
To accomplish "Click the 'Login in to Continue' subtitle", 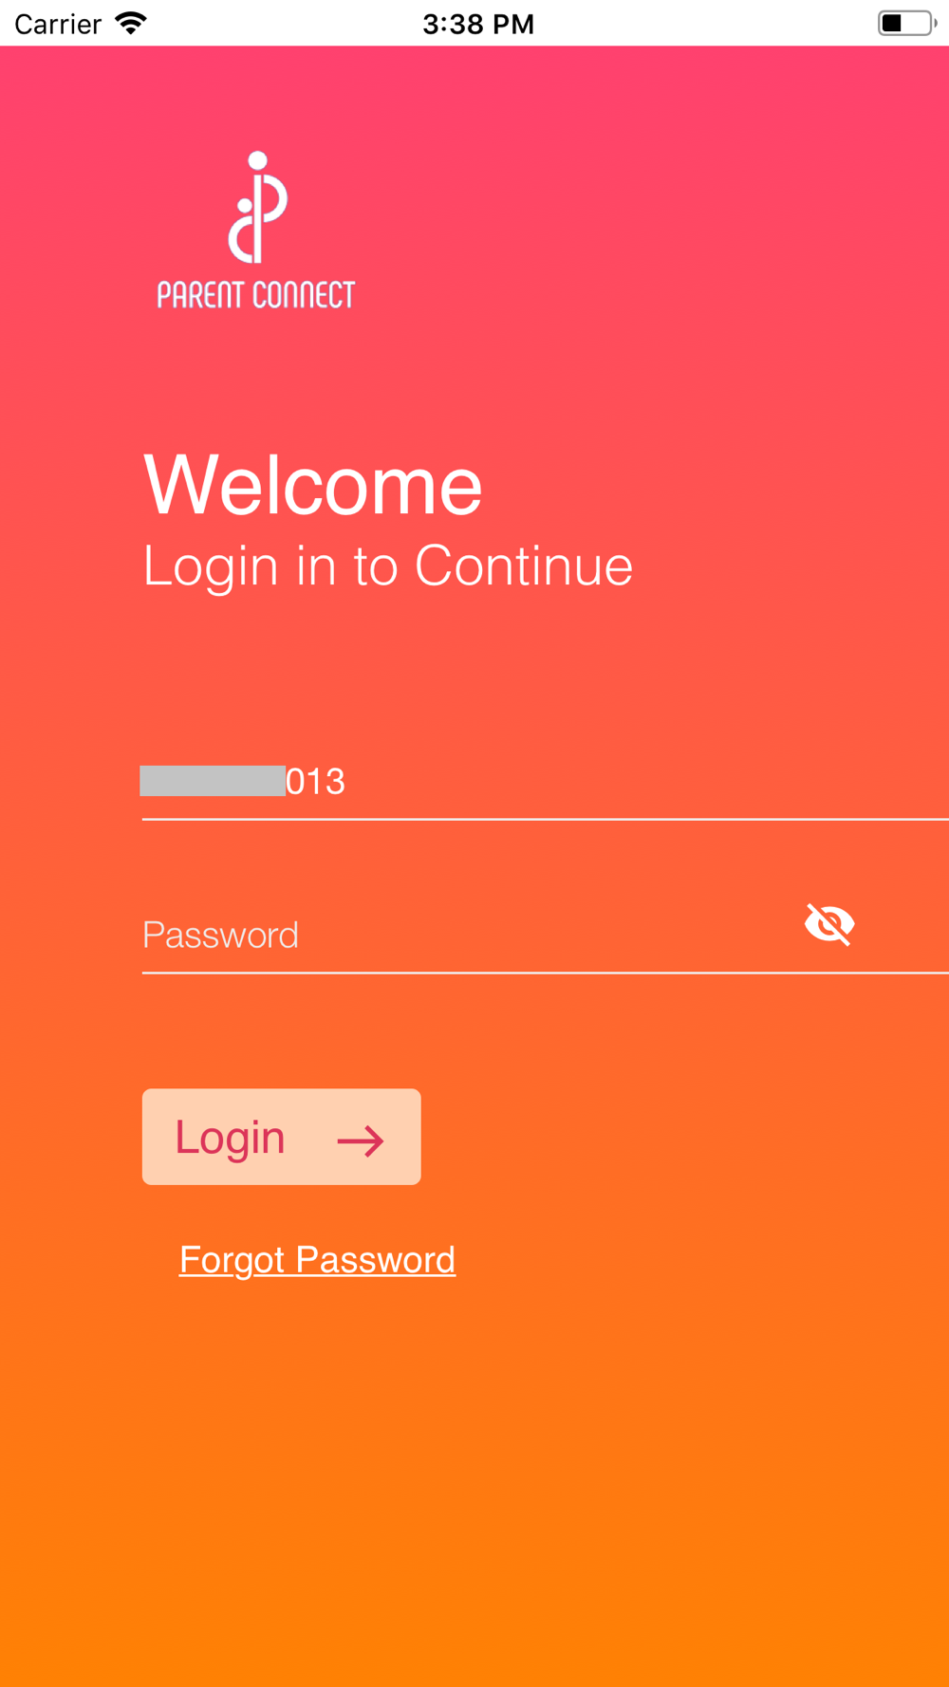I will 388,566.
